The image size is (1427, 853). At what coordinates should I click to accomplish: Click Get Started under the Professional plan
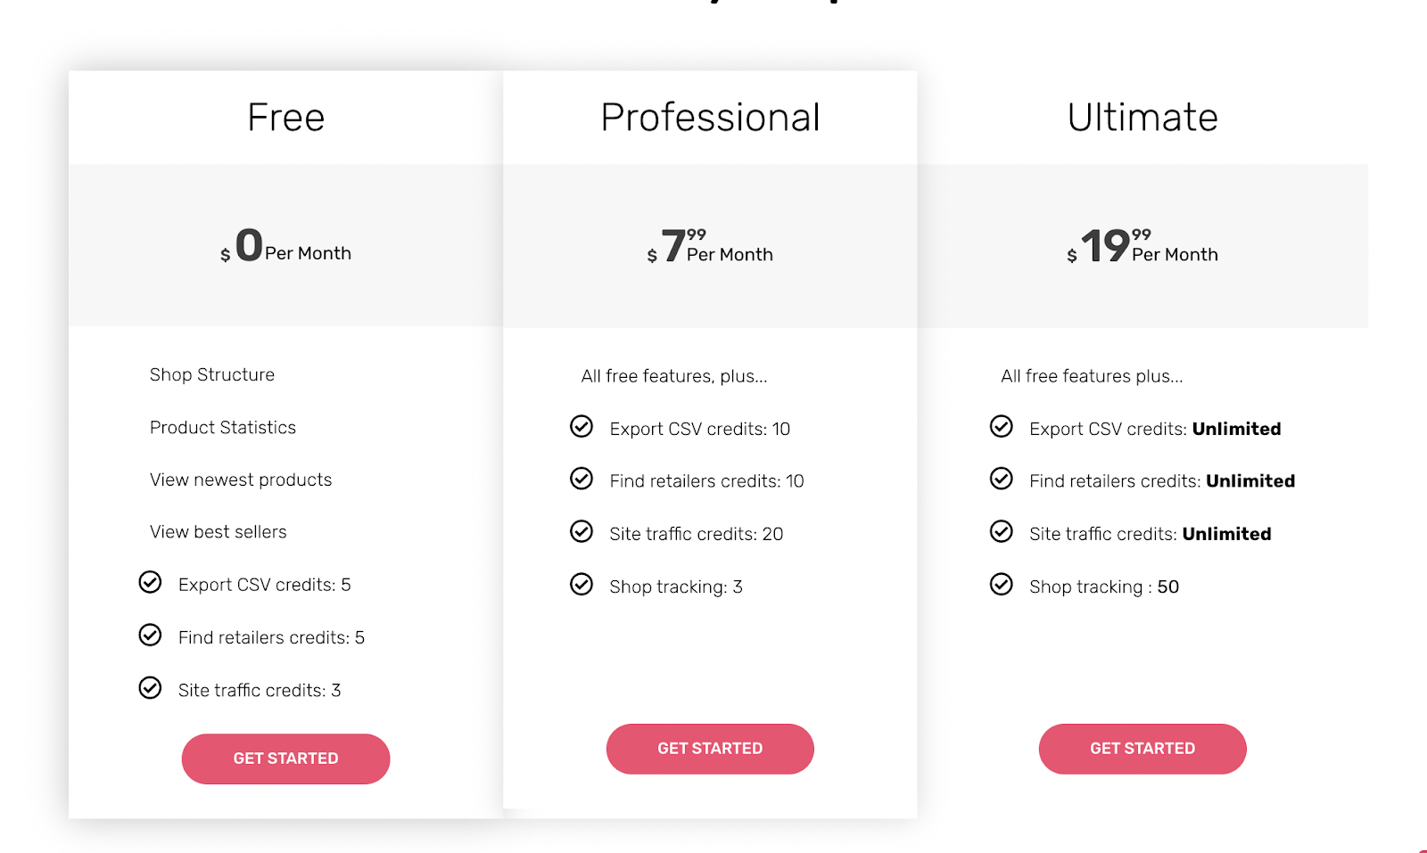[x=710, y=749]
